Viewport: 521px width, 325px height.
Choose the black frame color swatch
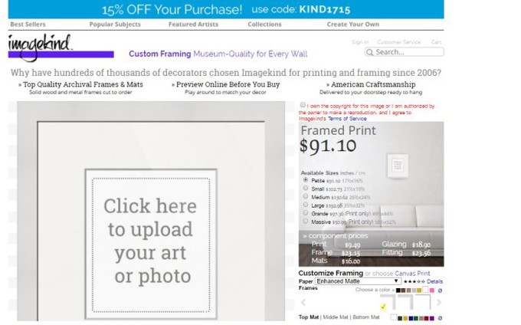[398, 291]
